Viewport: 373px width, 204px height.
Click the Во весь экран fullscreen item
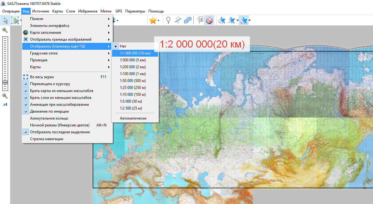coord(42,77)
